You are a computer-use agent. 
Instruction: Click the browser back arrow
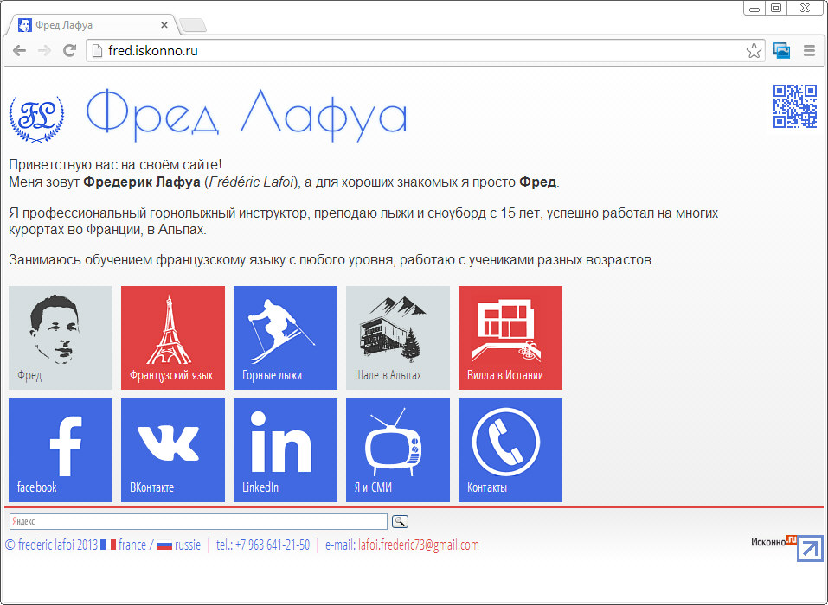20,51
